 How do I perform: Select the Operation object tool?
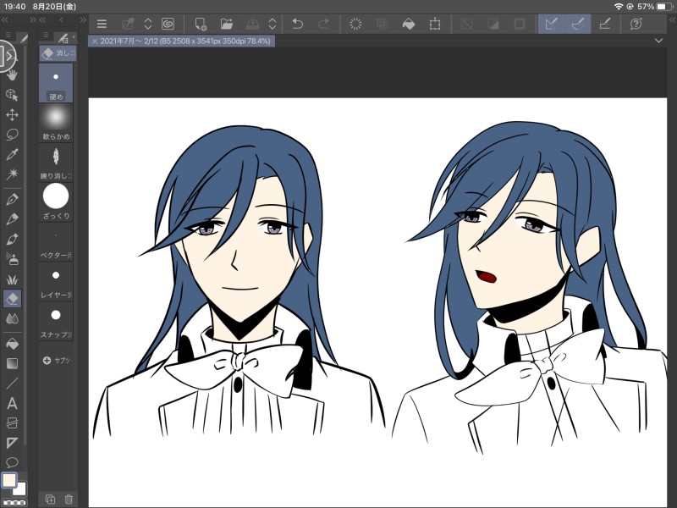pyautogui.click(x=12, y=95)
